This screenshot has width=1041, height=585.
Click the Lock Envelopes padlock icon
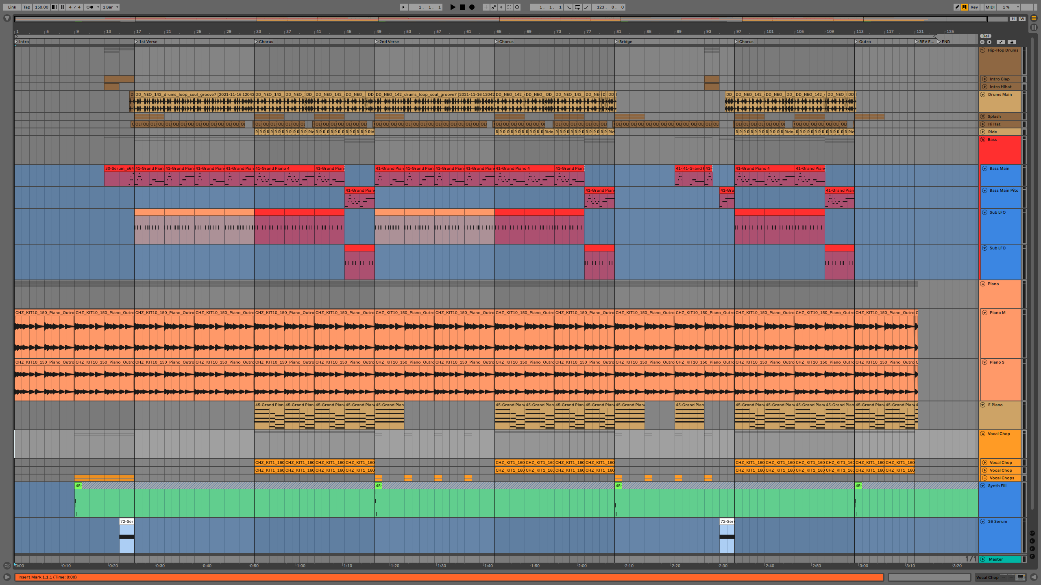1012,42
